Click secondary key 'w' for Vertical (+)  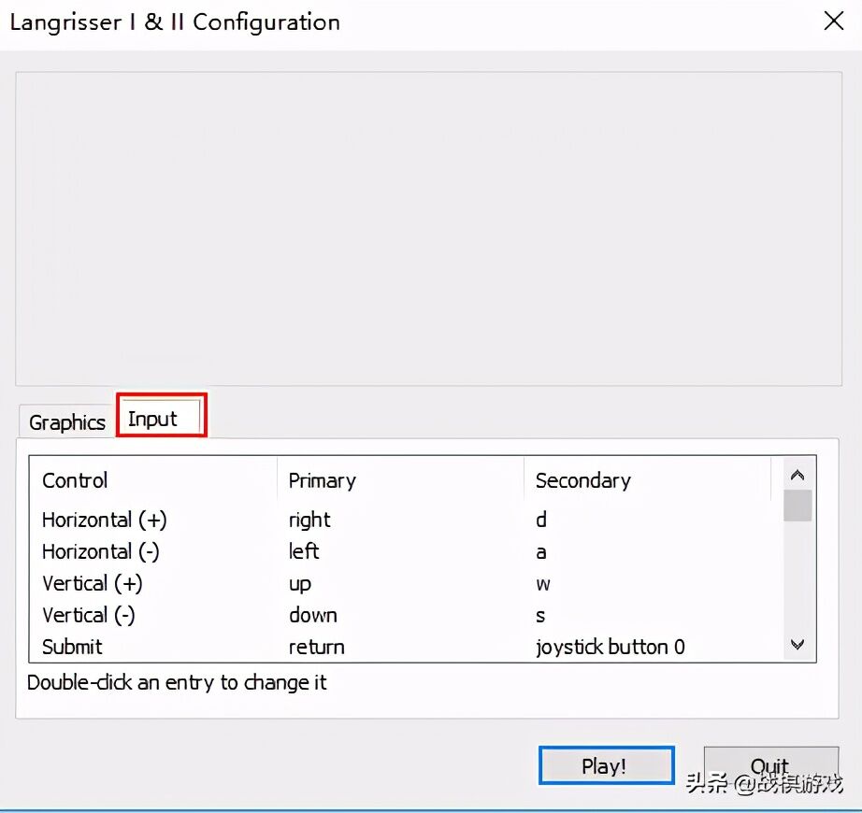543,583
